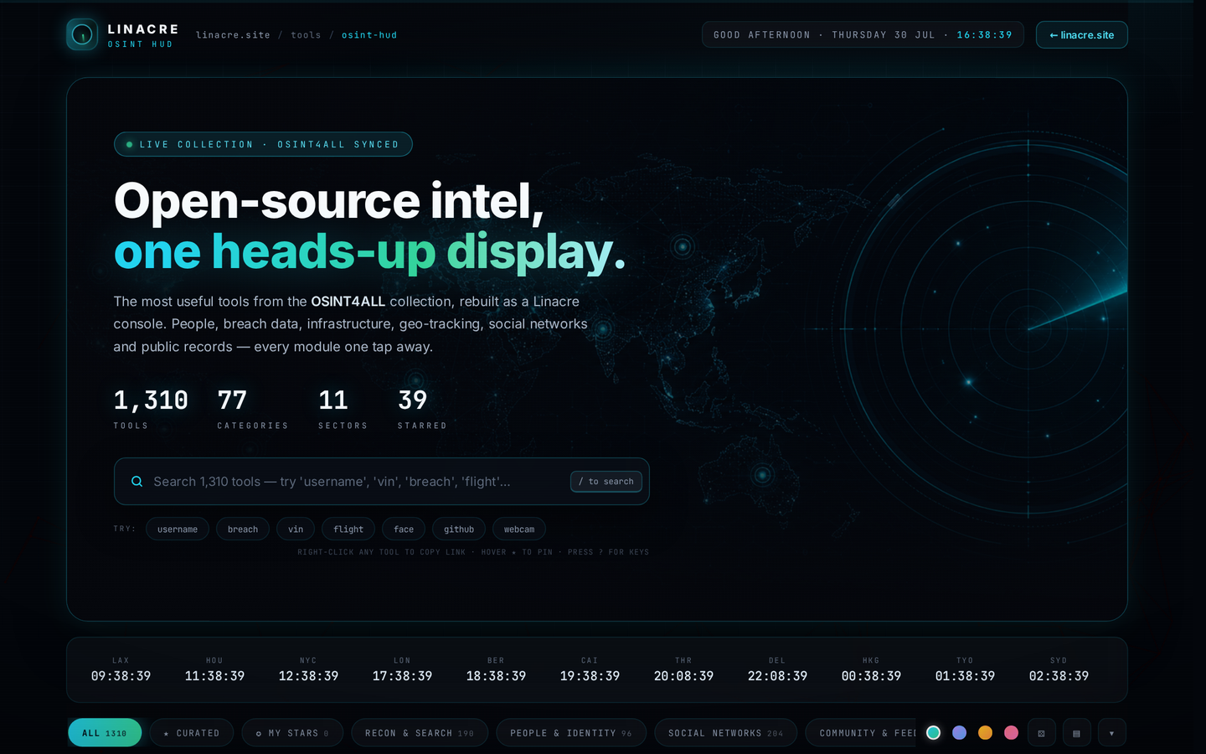1206x754 pixels.
Task: Click the 77 Categories stat
Action: (x=252, y=409)
